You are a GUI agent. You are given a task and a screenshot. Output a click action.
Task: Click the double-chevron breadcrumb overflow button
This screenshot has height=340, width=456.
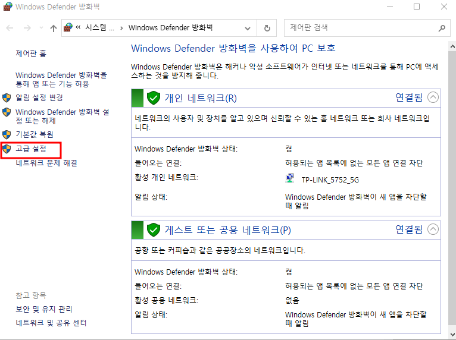pos(78,27)
